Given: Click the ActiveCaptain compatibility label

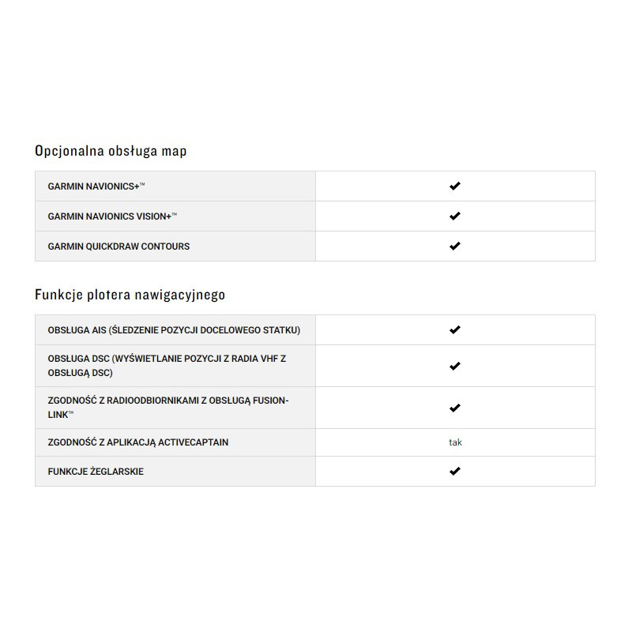Looking at the screenshot, I should click(137, 442).
